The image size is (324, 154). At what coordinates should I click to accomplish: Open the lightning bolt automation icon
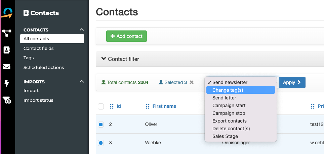tap(7, 83)
